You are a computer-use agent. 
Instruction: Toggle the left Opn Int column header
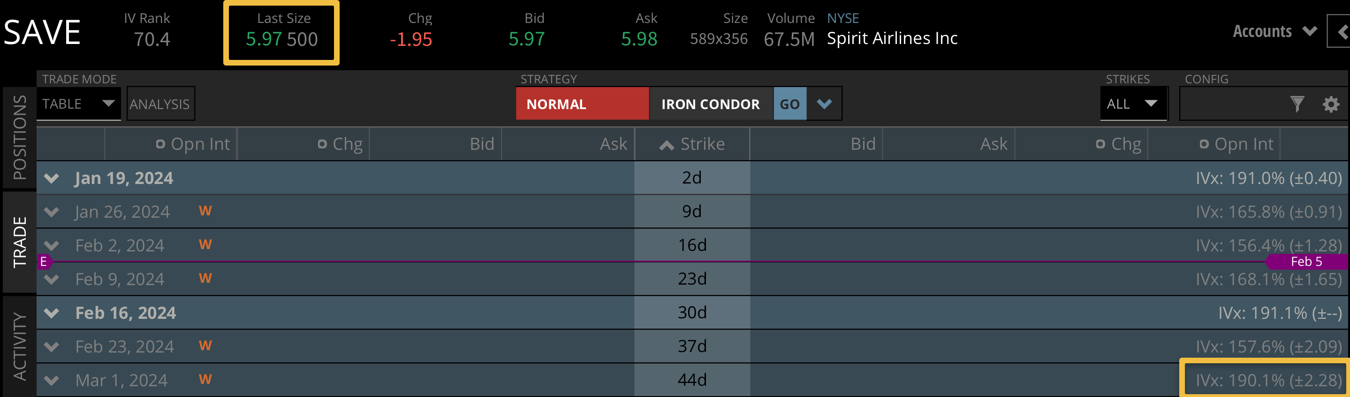tap(193, 144)
